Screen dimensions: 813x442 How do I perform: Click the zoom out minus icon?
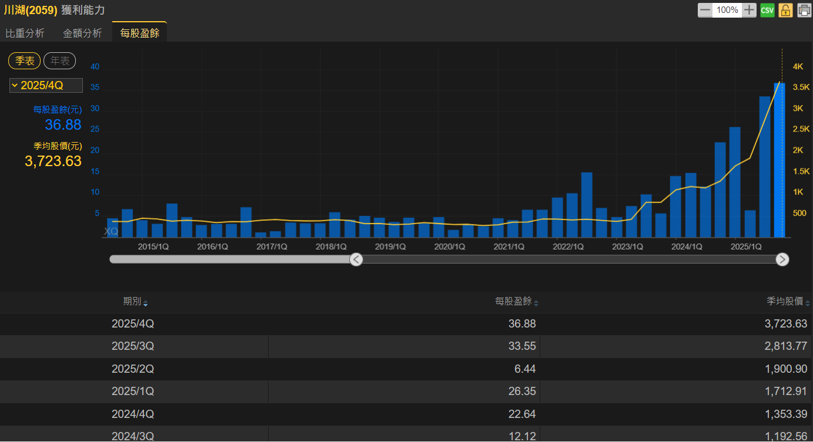point(705,10)
